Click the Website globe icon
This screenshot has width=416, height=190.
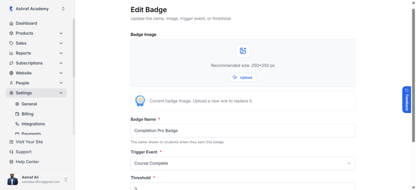pos(11,73)
